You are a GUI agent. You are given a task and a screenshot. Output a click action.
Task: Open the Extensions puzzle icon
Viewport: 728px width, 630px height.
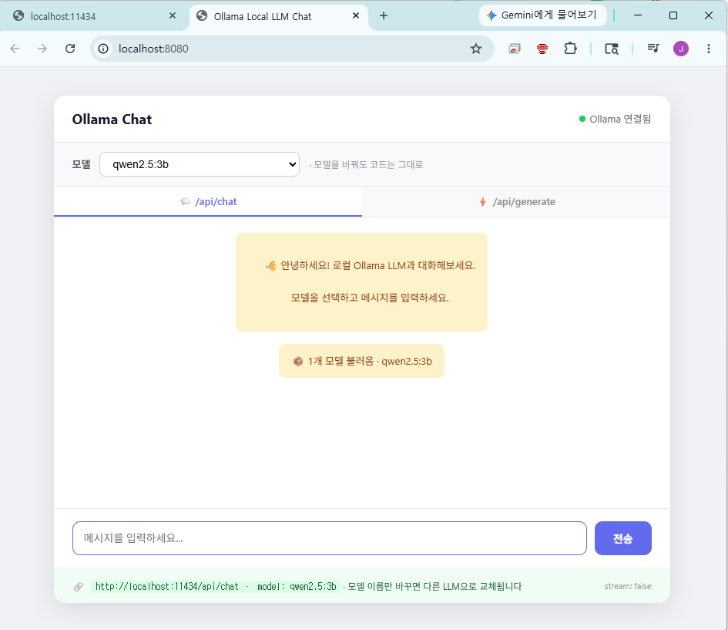pyautogui.click(x=570, y=49)
